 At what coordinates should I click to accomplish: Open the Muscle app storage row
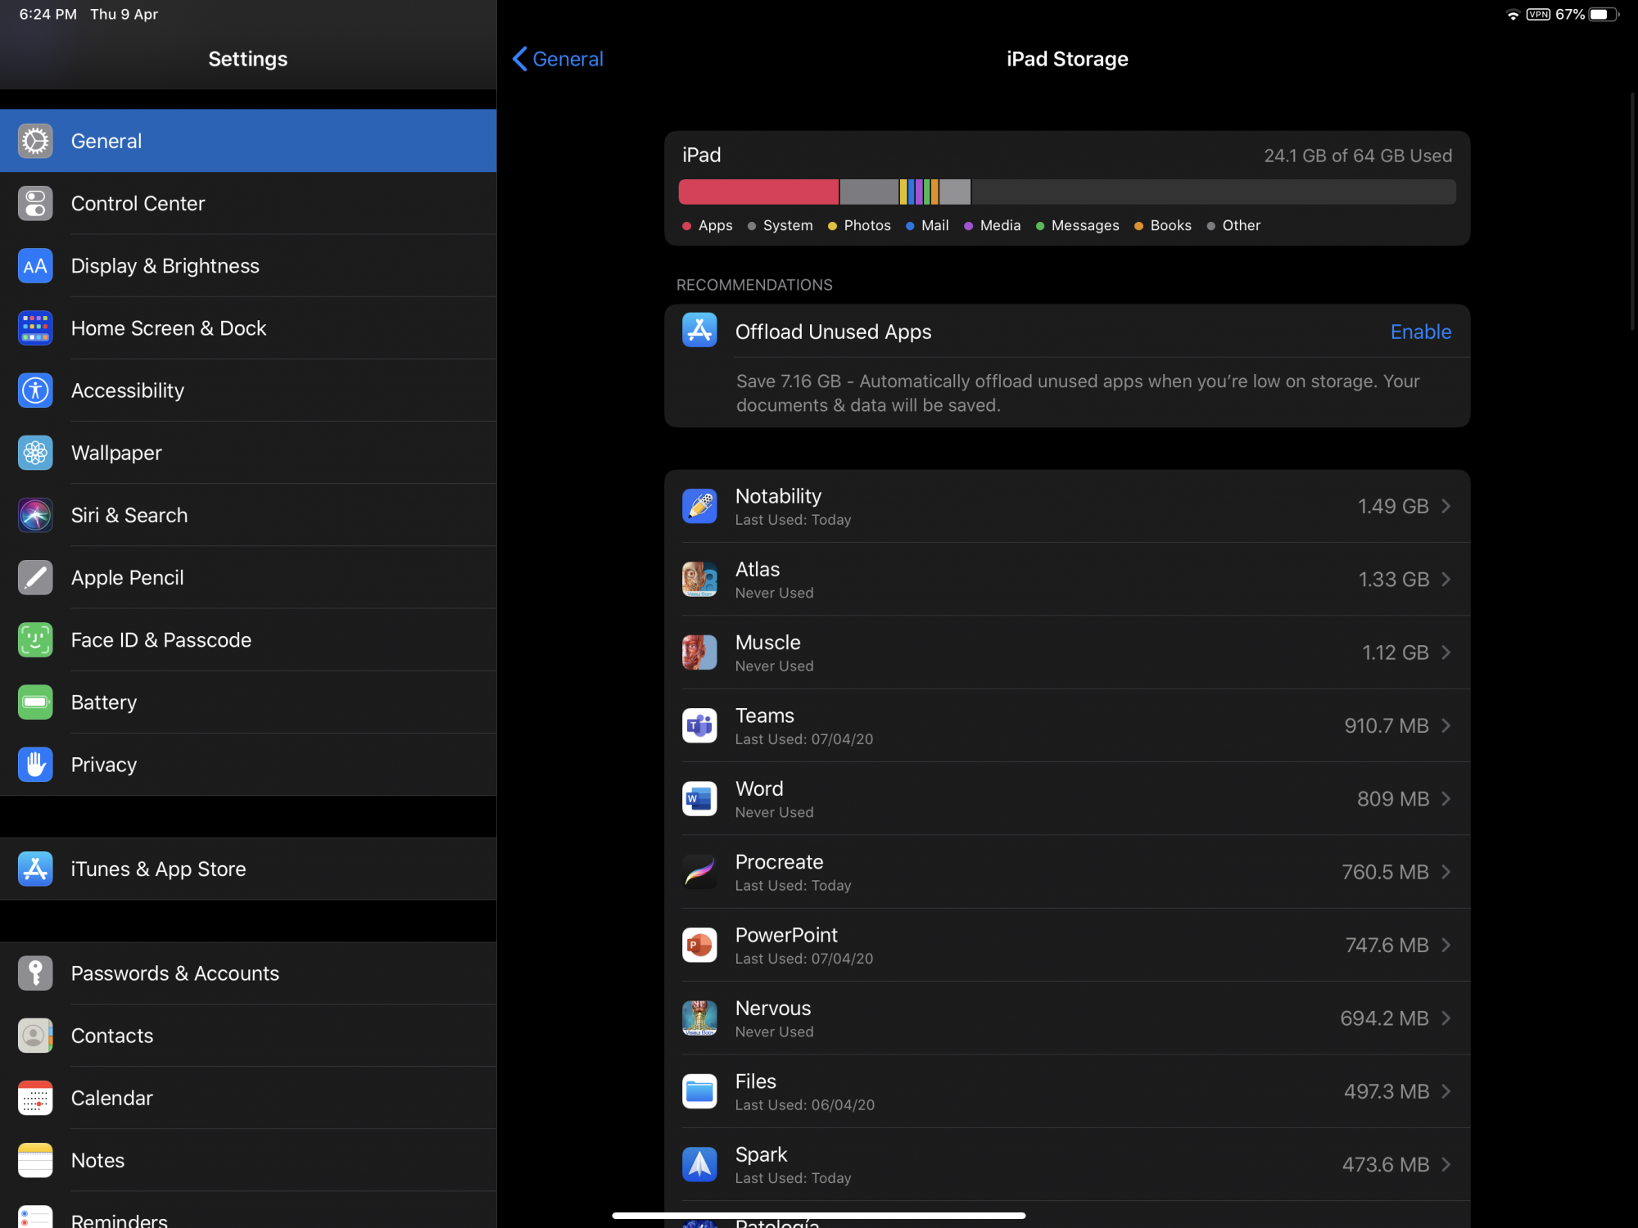pos(1065,653)
